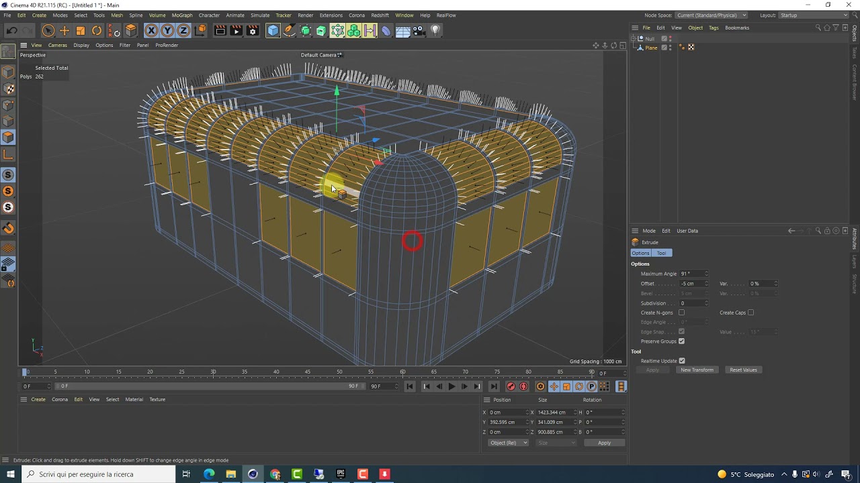This screenshot has height=483, width=860.
Task: Toggle the X axis lock icon
Action: [x=151, y=30]
